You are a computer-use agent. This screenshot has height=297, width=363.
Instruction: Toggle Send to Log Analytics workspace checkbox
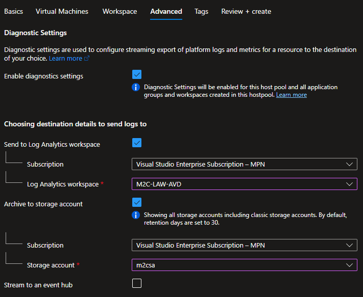(x=137, y=143)
